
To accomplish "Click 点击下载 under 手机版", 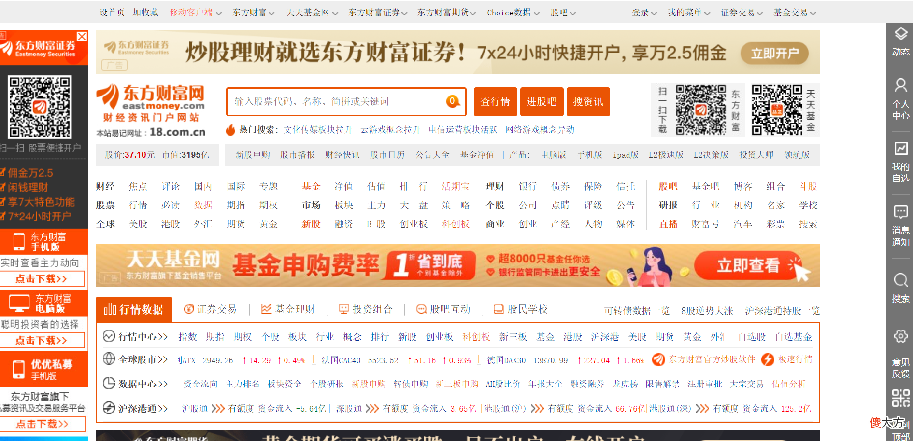I will tap(42, 279).
